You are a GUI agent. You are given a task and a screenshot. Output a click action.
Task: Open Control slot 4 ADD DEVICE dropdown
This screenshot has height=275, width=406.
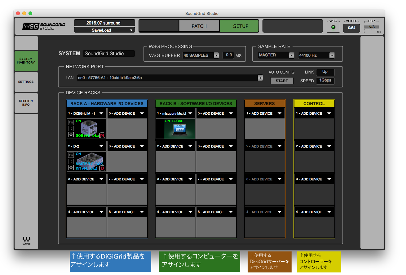pyautogui.click(x=314, y=212)
